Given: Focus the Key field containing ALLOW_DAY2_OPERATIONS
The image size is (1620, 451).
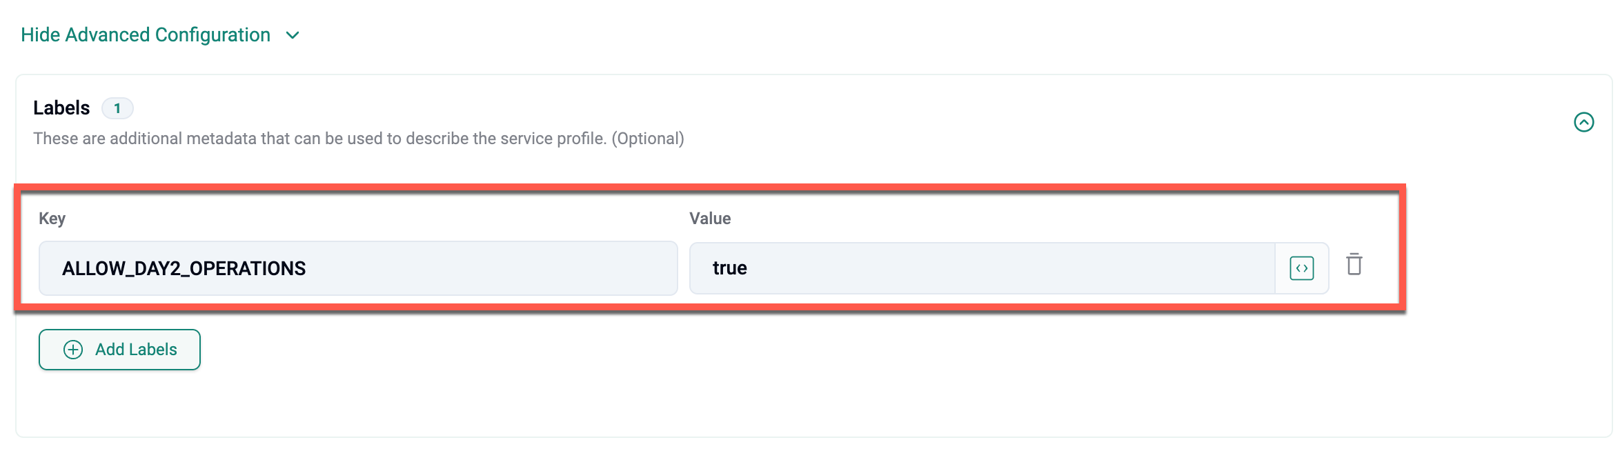Looking at the screenshot, I should coord(358,268).
